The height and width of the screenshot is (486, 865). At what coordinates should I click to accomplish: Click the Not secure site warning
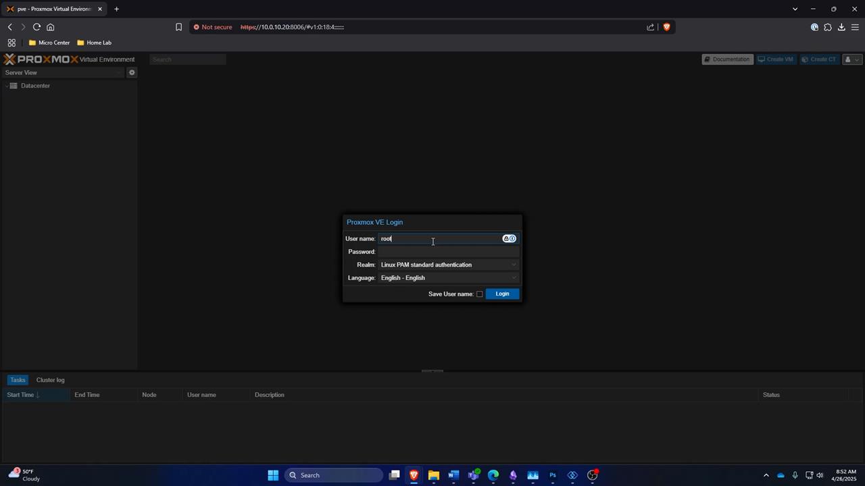click(x=213, y=27)
